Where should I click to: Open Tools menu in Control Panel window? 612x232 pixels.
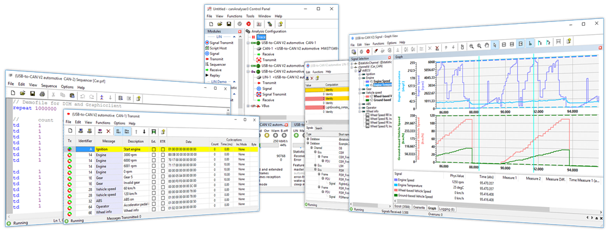point(250,16)
